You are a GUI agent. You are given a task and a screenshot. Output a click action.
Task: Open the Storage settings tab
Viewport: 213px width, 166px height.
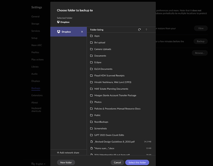pos(36,23)
